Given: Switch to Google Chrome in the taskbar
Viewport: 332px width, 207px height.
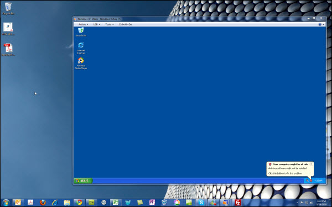Looking at the screenshot, I should (79, 203).
